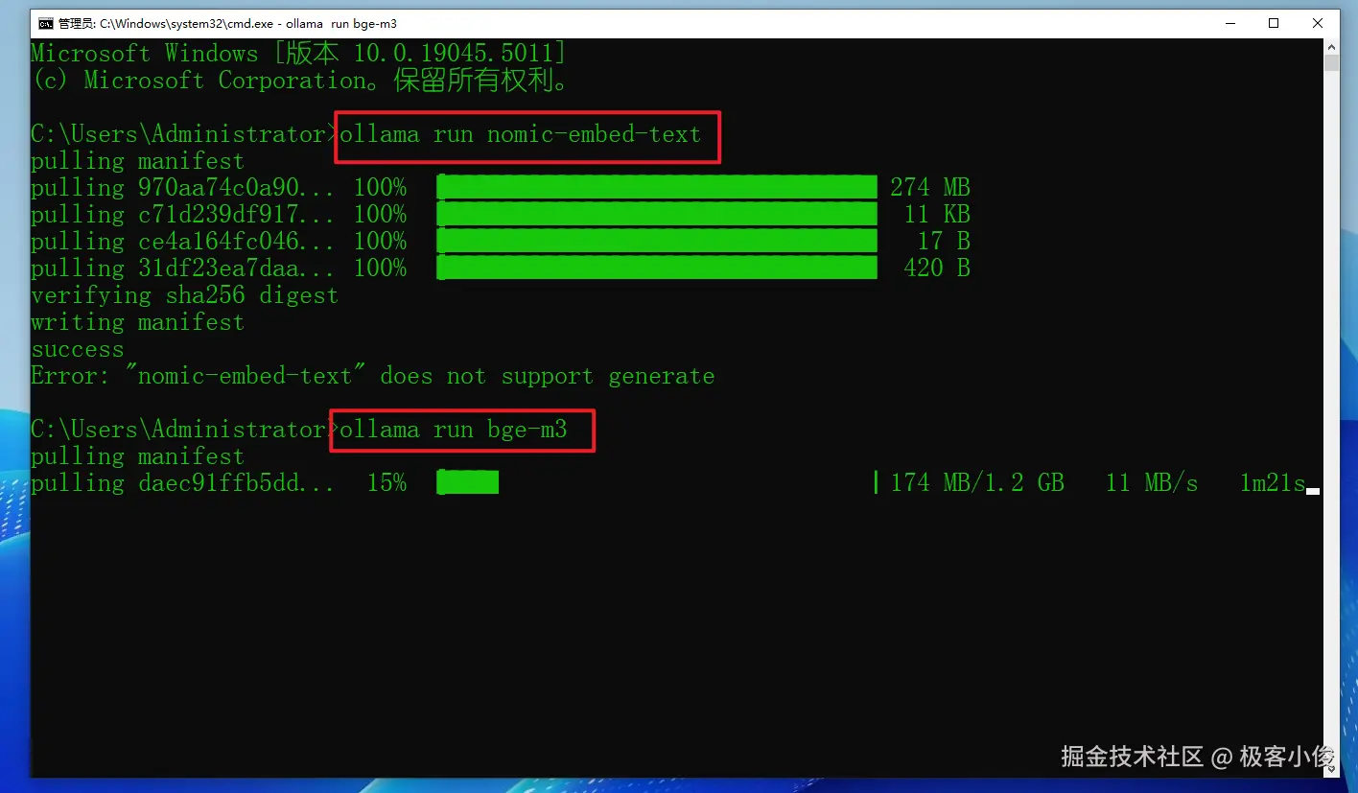Click the "15%" percentage value
Image resolution: width=1358 pixels, height=793 pixels.
[386, 482]
